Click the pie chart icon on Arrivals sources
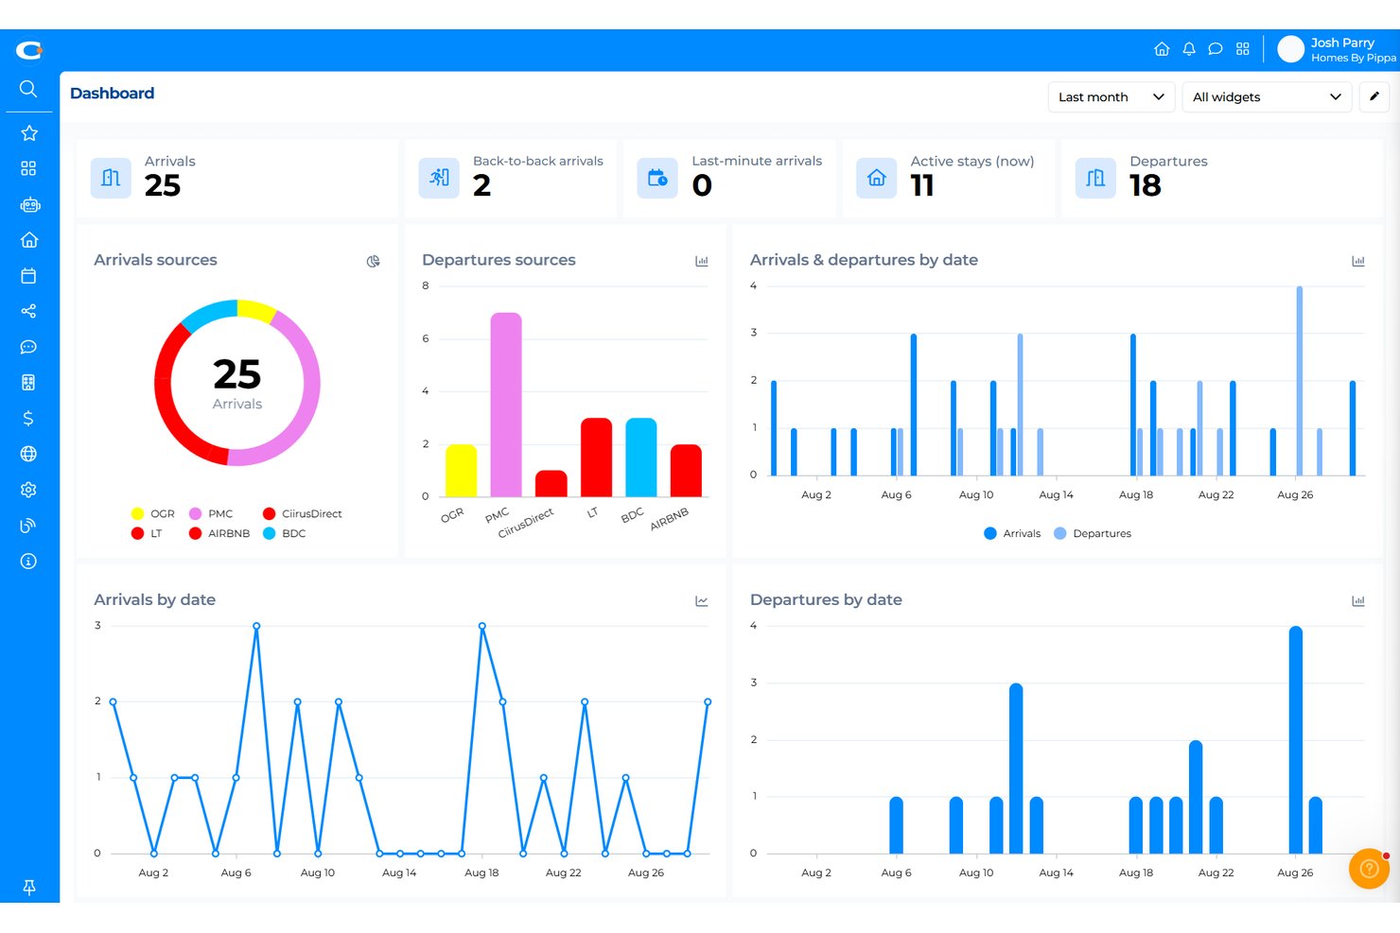The width and height of the screenshot is (1400, 933). click(x=374, y=261)
